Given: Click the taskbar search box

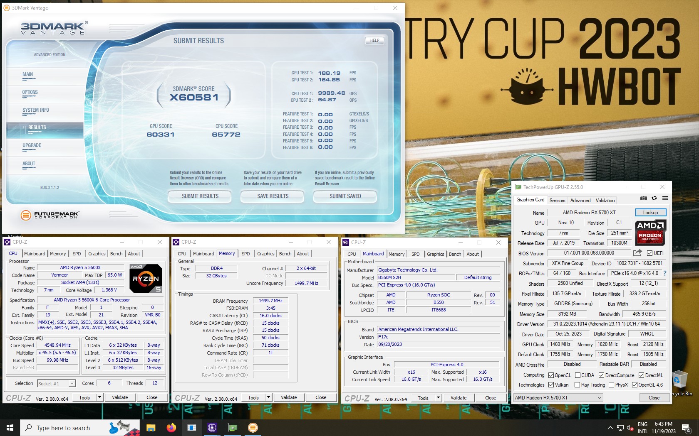Looking at the screenshot, I should (x=80, y=428).
